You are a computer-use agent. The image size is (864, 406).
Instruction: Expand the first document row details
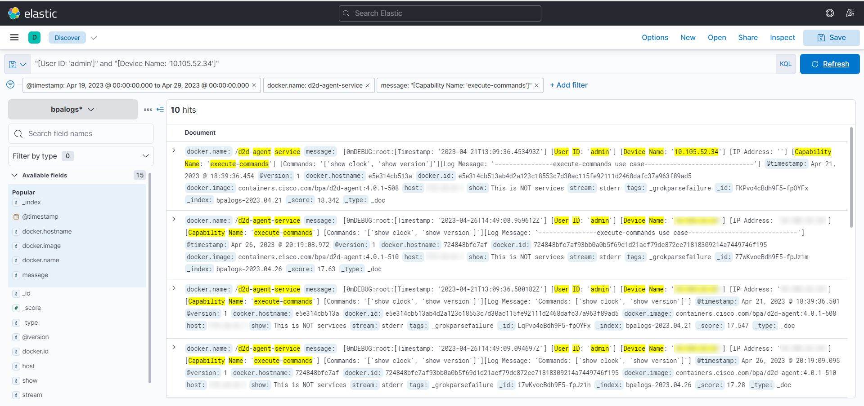[x=174, y=150]
